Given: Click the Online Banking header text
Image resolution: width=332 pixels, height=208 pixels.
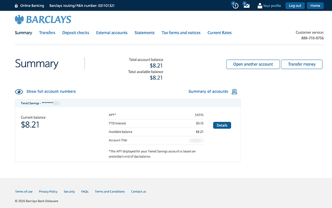Looking at the screenshot, I should click(x=32, y=6).
